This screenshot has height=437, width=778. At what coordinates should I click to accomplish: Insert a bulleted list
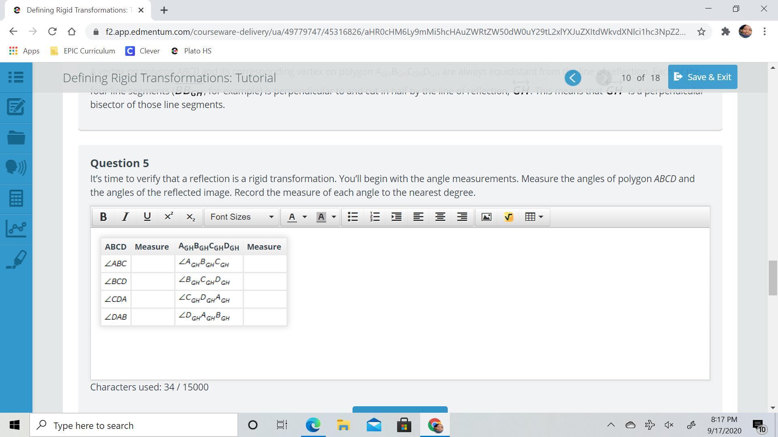(x=353, y=217)
